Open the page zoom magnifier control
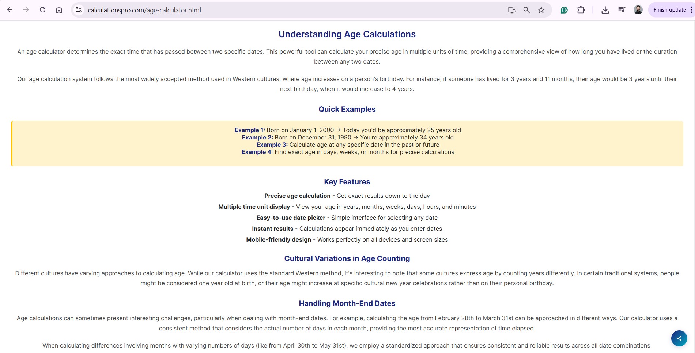Image resolution: width=695 pixels, height=353 pixels. click(x=526, y=10)
